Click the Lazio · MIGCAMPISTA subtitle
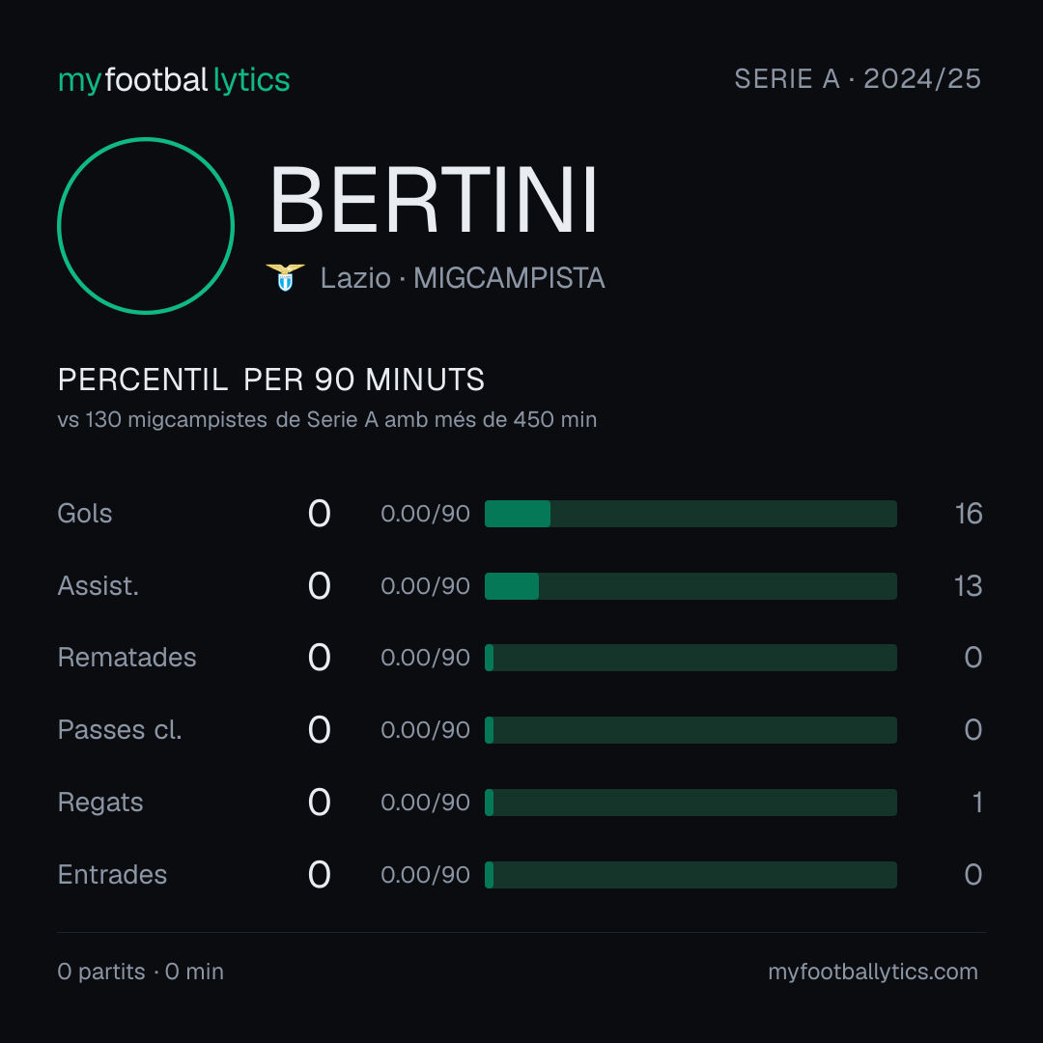The image size is (1043, 1043). pyautogui.click(x=463, y=278)
